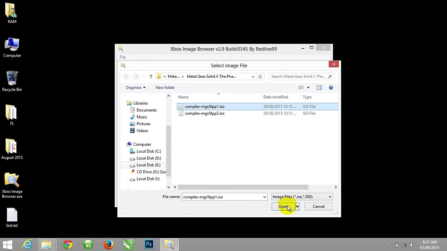Open File Explorer from the taskbar

click(46, 244)
